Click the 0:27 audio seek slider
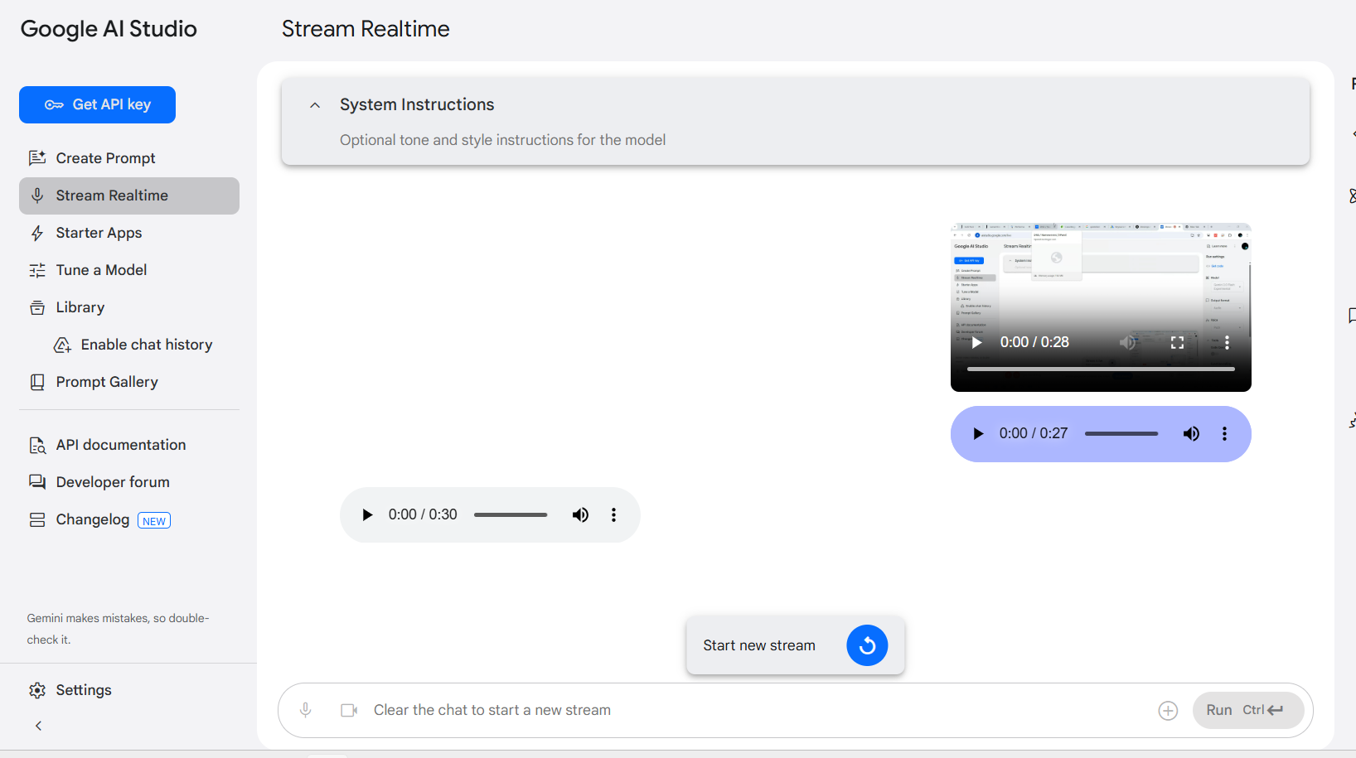The width and height of the screenshot is (1356, 758). [1121, 433]
